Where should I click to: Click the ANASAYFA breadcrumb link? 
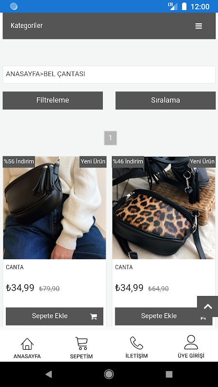23,74
